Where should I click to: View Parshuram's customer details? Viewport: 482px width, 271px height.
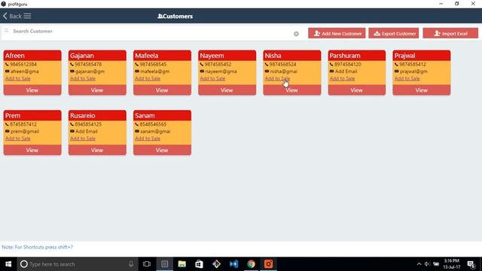click(356, 90)
